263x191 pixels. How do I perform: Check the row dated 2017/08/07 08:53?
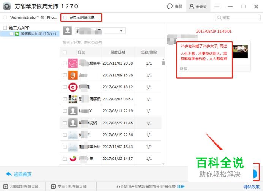tap(65, 99)
